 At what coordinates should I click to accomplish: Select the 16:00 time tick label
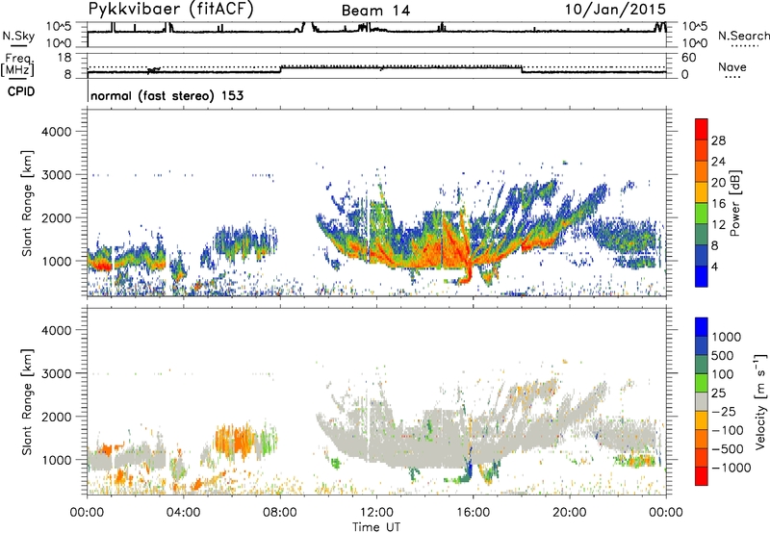[473, 513]
